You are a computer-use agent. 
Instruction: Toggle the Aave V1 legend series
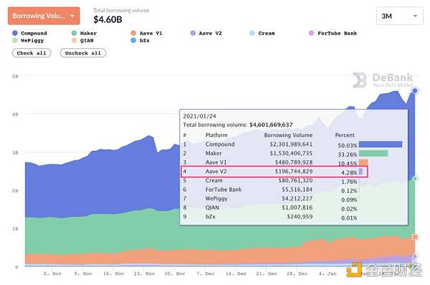coord(146,33)
